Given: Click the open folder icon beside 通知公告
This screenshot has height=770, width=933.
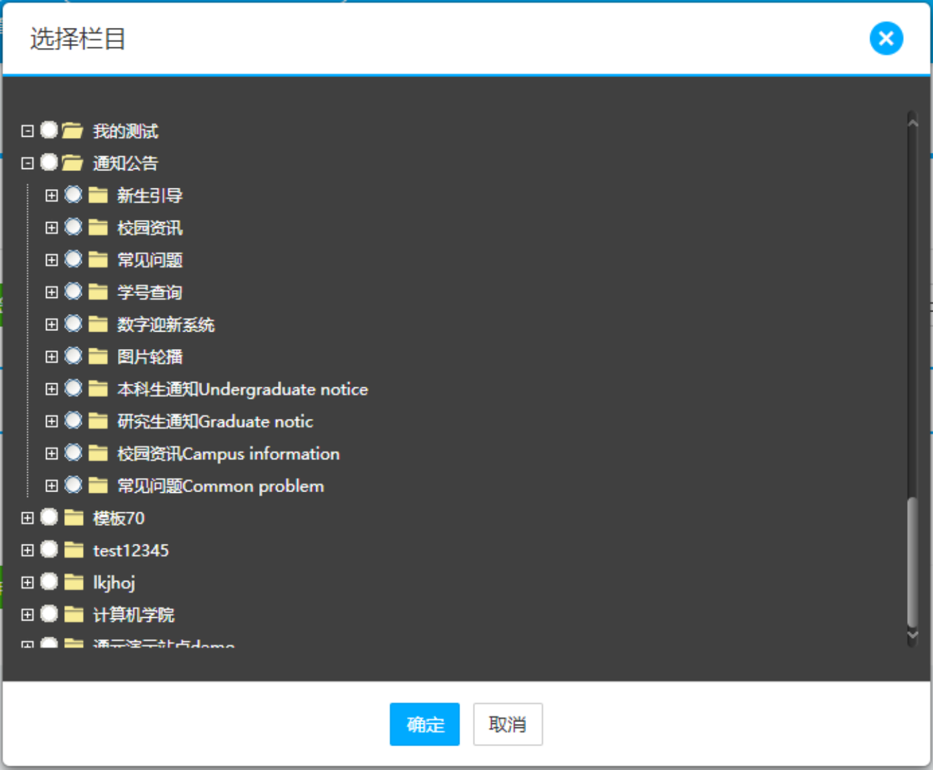Looking at the screenshot, I should (73, 163).
